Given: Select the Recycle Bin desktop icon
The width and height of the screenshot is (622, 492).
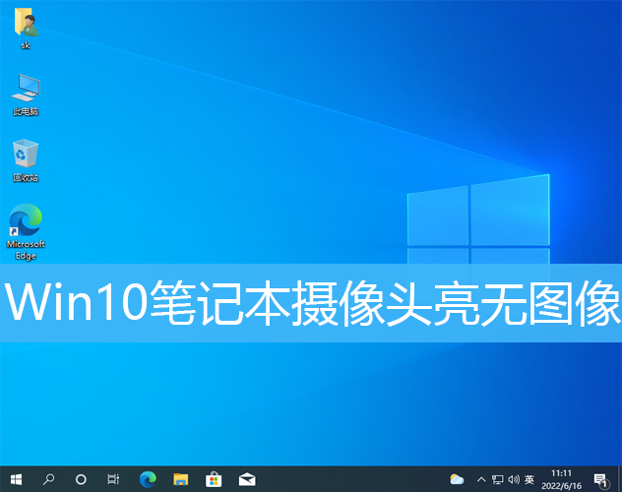Looking at the screenshot, I should (x=26, y=159).
